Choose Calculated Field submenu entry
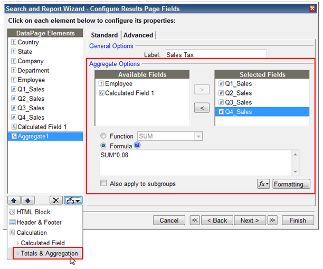This screenshot has height=269, width=323. (x=45, y=243)
